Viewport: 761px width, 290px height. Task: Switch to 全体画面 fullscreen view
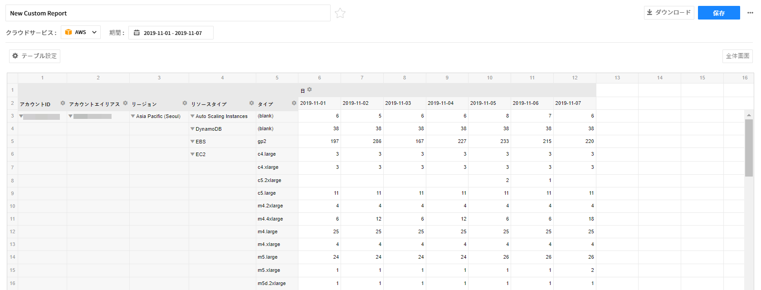(x=737, y=56)
